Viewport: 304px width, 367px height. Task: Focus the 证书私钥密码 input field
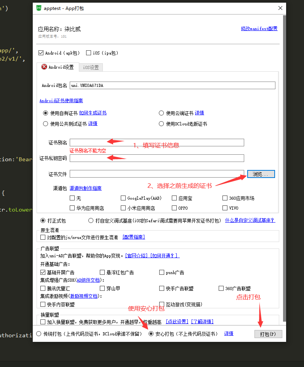157,158
